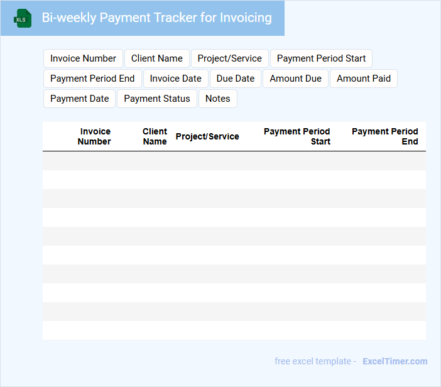Click the Project/Service column header
The width and height of the screenshot is (441, 387).
(207, 136)
